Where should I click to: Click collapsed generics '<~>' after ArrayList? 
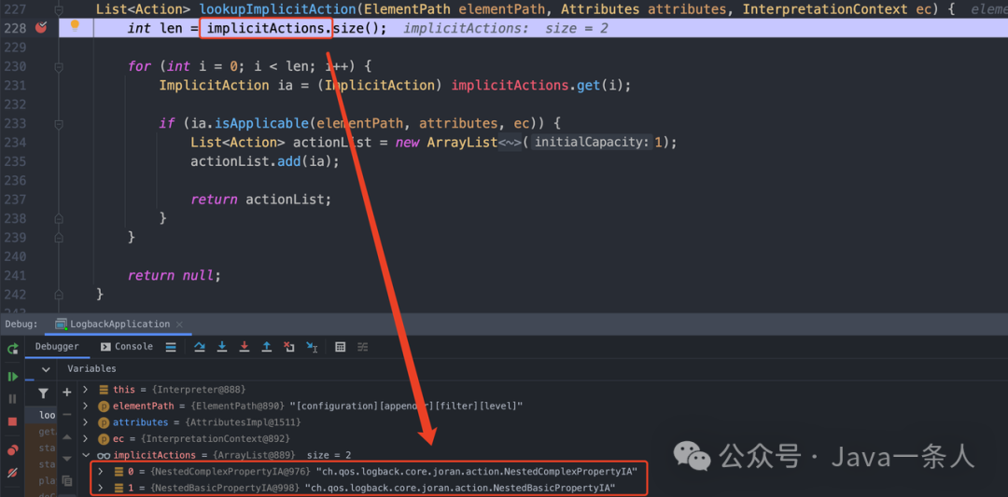pyautogui.click(x=508, y=142)
